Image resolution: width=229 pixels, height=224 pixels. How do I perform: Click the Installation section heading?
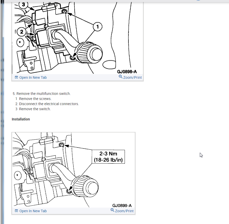click(21, 119)
